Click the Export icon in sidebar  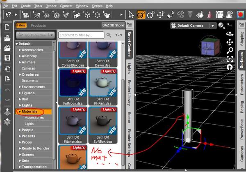click(x=7, y=79)
